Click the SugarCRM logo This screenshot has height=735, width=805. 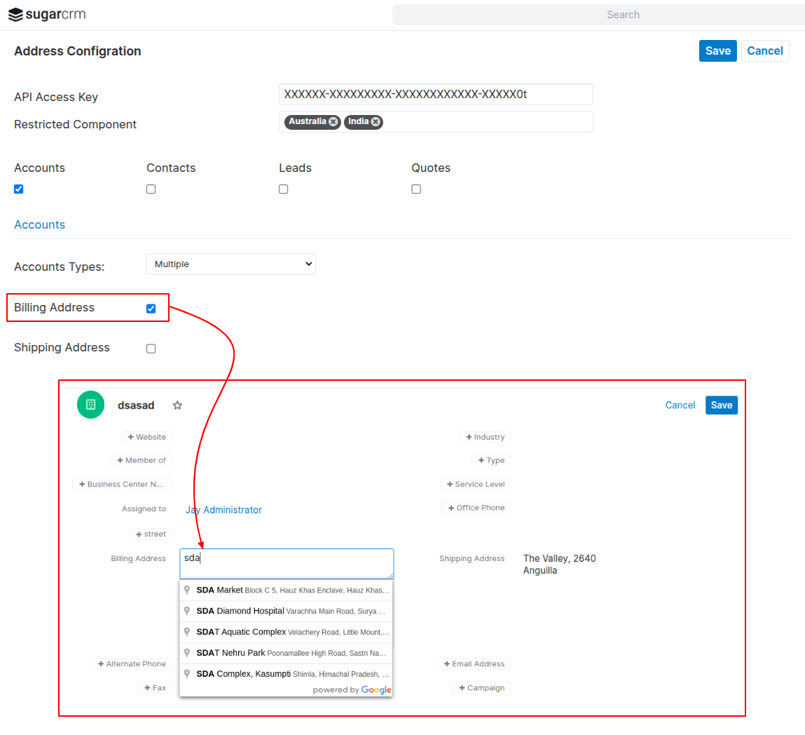47,15
